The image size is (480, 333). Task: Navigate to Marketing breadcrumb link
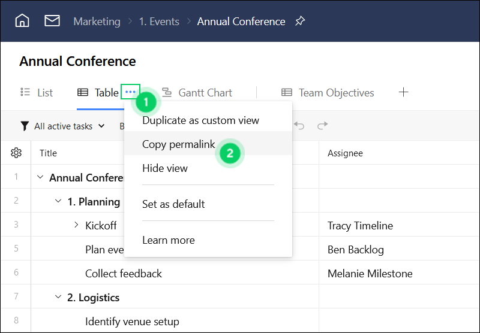[97, 22]
